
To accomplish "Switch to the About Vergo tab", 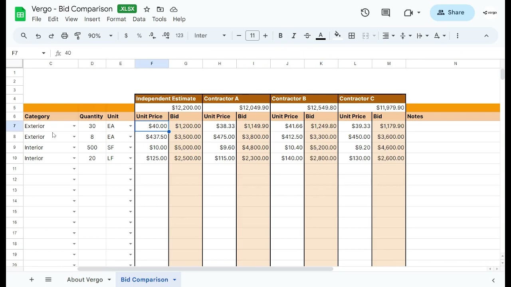I will point(85,280).
